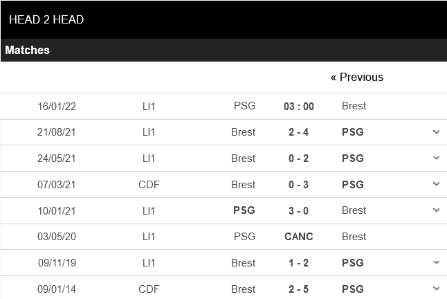Viewport: 447px width, 299px height.
Task: Select the Matches tab
Action: (x=28, y=50)
